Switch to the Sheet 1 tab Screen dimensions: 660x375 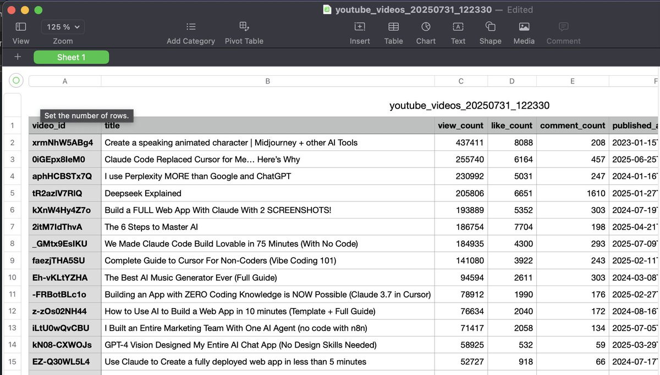71,57
